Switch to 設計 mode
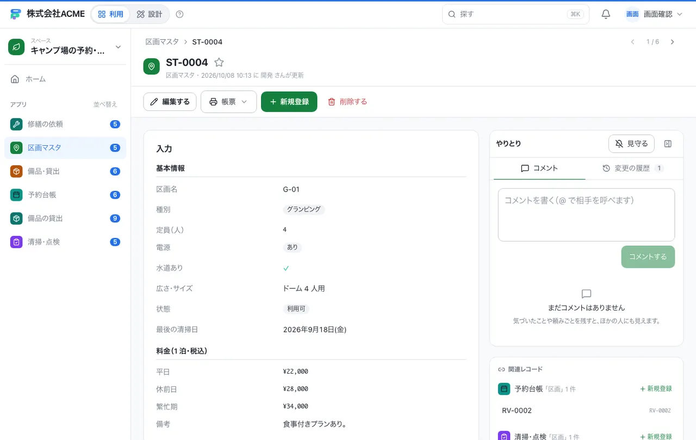 click(x=150, y=14)
